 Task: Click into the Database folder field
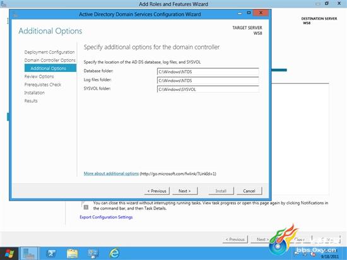click(x=208, y=72)
